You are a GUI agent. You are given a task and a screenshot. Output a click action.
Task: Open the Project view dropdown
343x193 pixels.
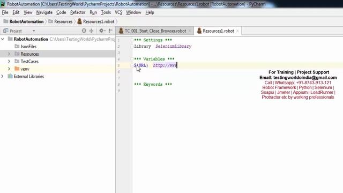[x=34, y=31]
